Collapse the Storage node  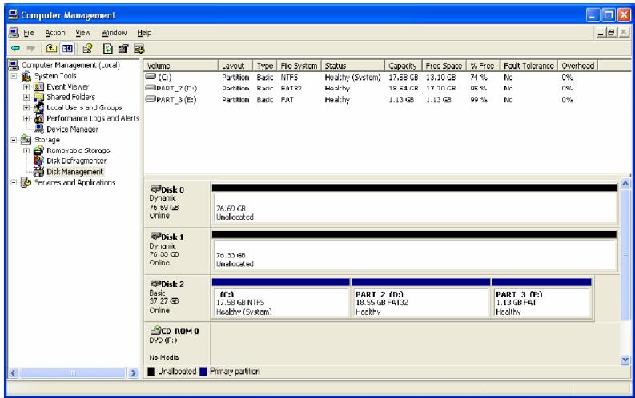pyautogui.click(x=14, y=140)
